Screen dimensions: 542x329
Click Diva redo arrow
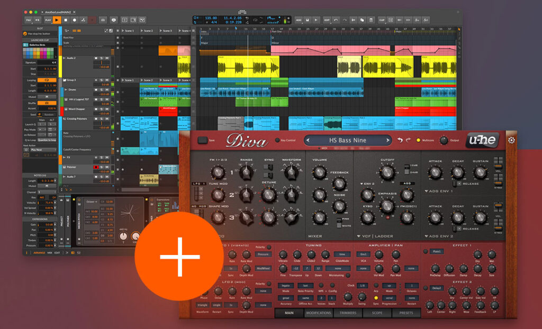[408, 140]
